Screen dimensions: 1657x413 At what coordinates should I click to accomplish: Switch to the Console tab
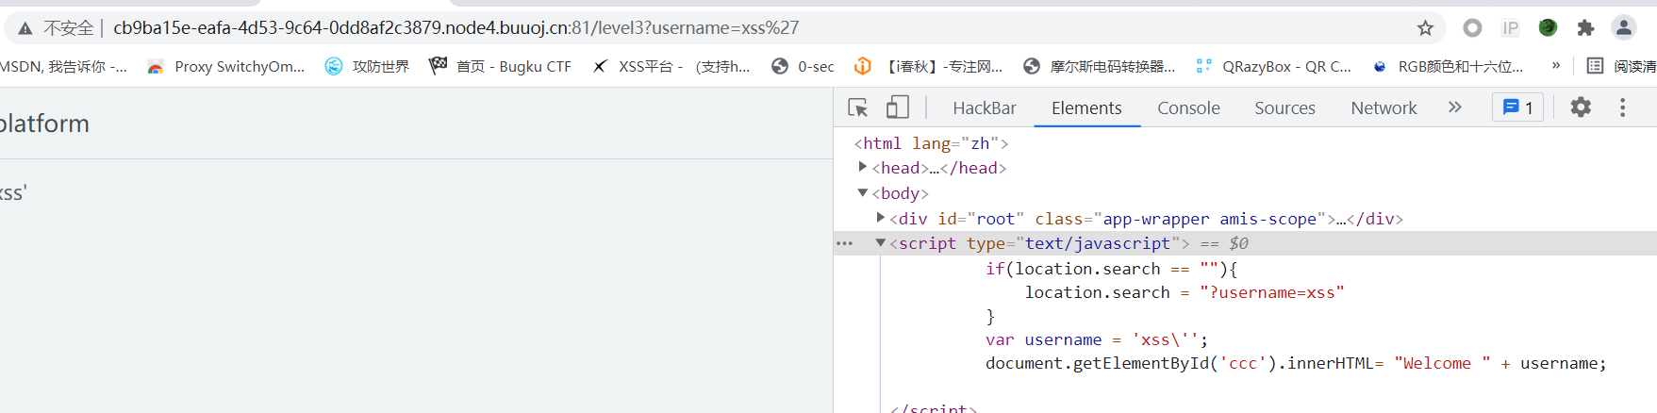point(1188,108)
